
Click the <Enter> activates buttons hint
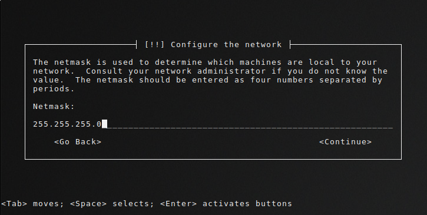coord(226,204)
